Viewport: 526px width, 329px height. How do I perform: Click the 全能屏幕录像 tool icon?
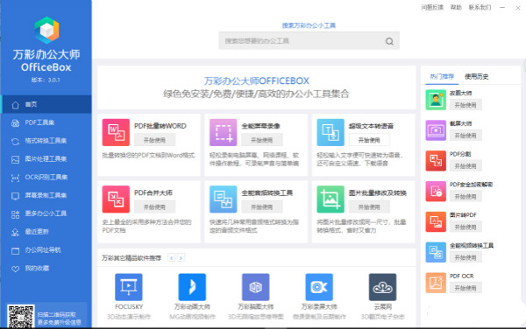(223, 132)
